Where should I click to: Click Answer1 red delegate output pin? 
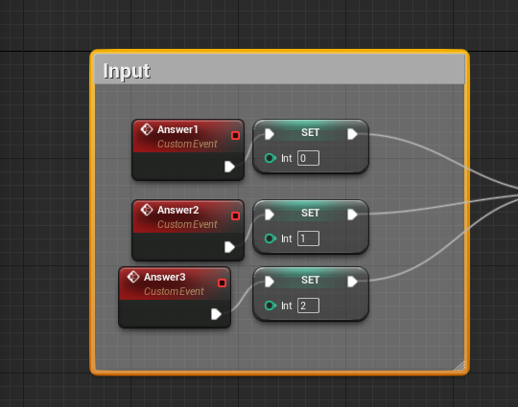click(x=235, y=136)
